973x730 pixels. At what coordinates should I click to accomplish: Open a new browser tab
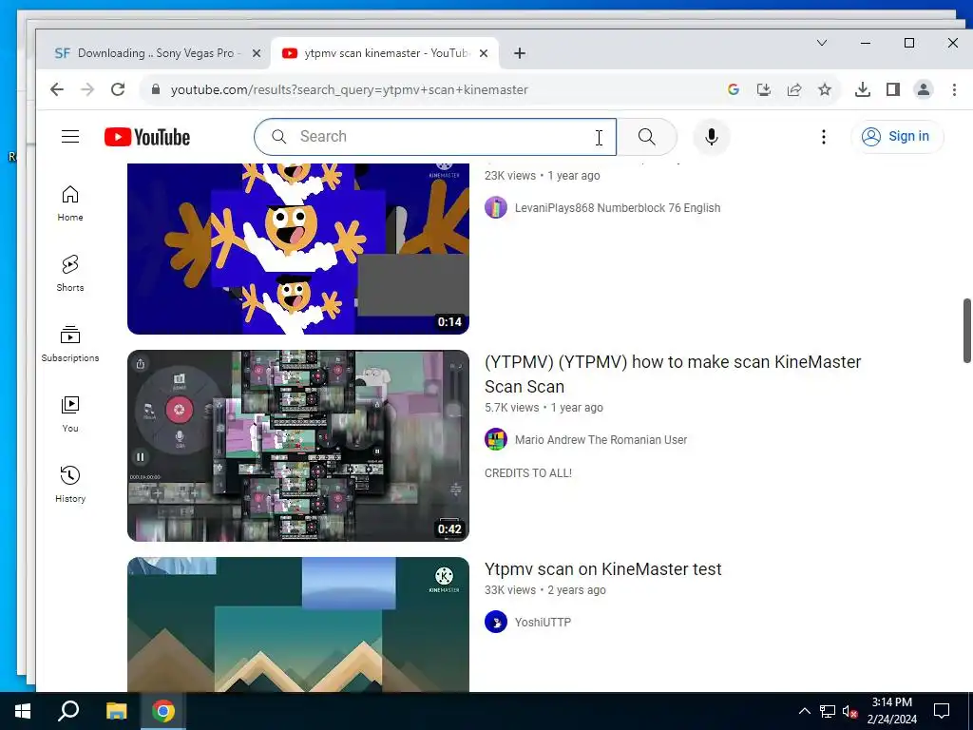[x=520, y=53]
